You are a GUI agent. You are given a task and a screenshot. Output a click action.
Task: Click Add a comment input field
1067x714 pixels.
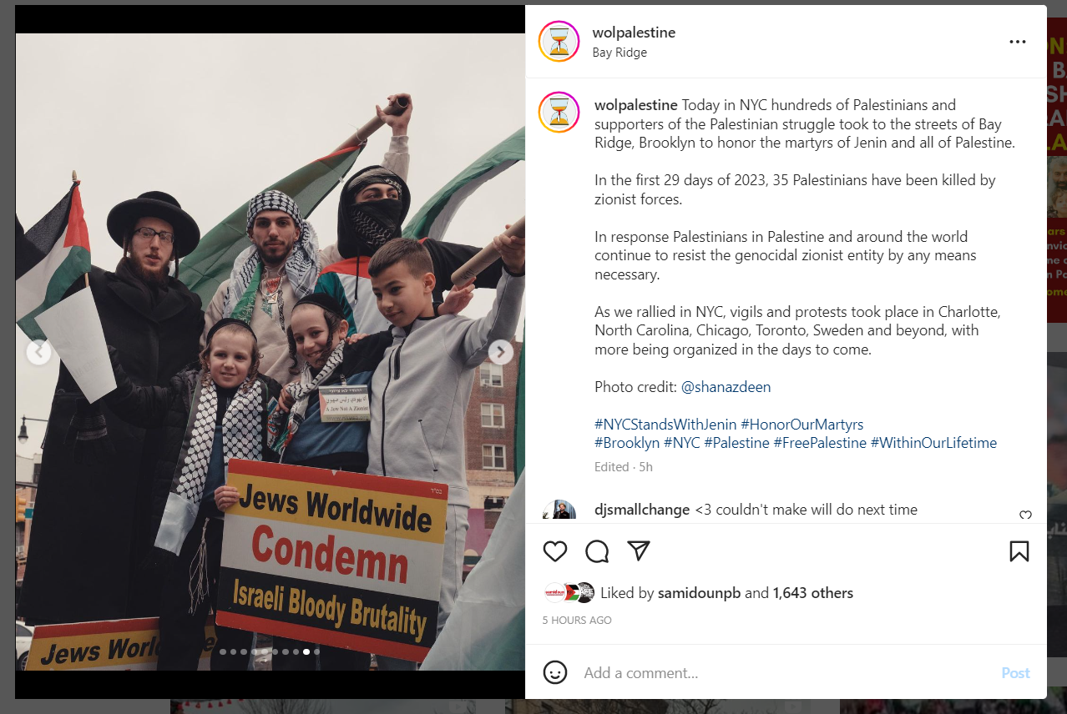click(785, 672)
